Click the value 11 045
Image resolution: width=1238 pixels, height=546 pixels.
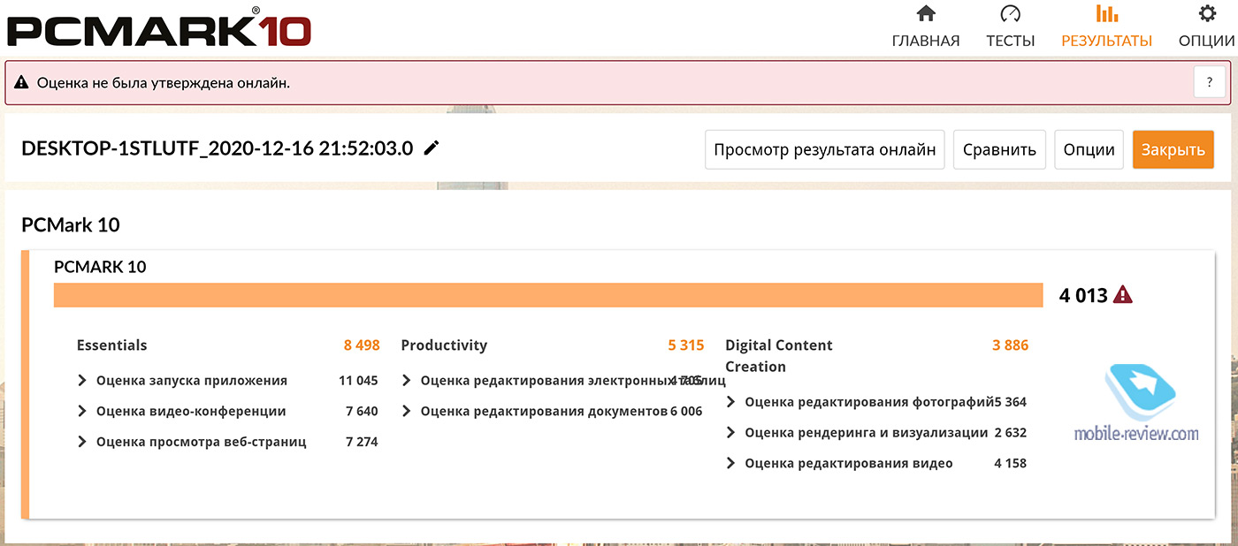click(358, 381)
